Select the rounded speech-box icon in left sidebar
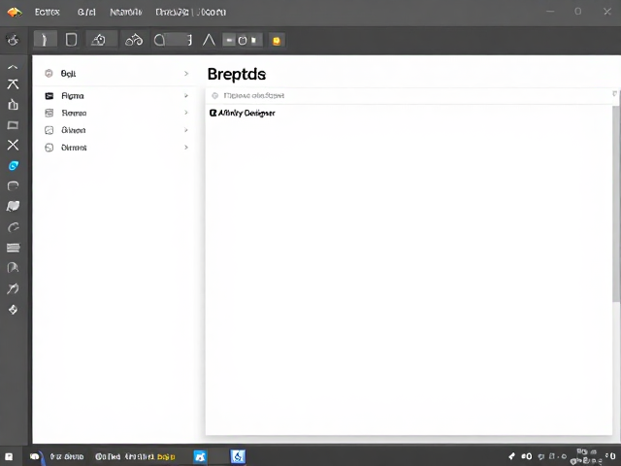621x466 pixels. pos(13,185)
